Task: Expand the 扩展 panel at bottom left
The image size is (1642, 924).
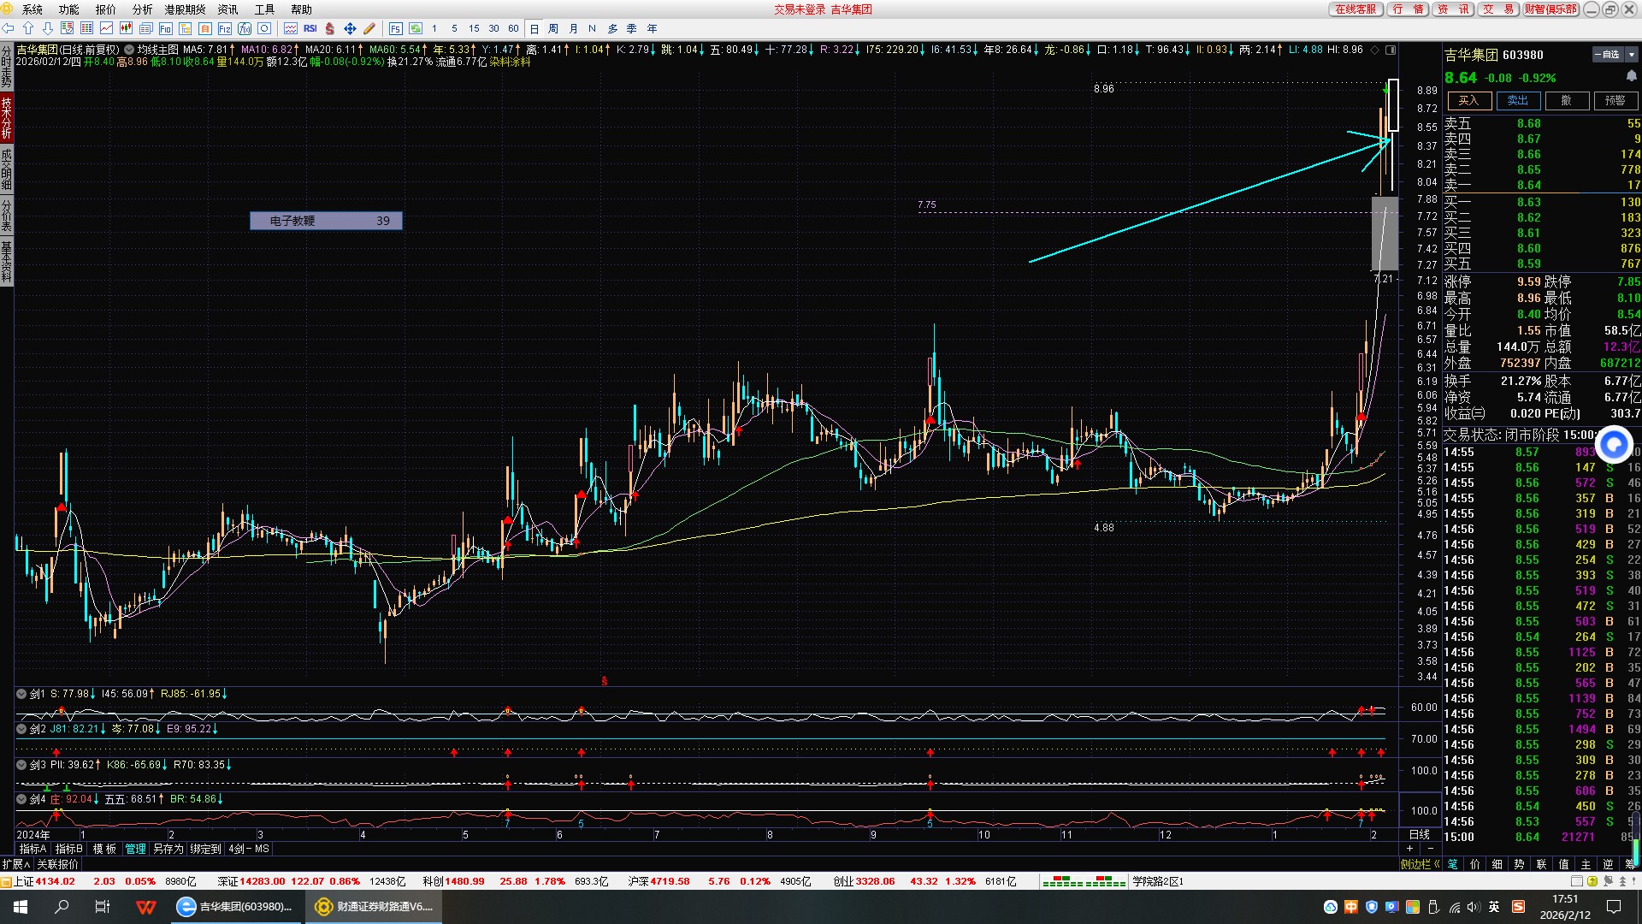Action: tap(15, 864)
